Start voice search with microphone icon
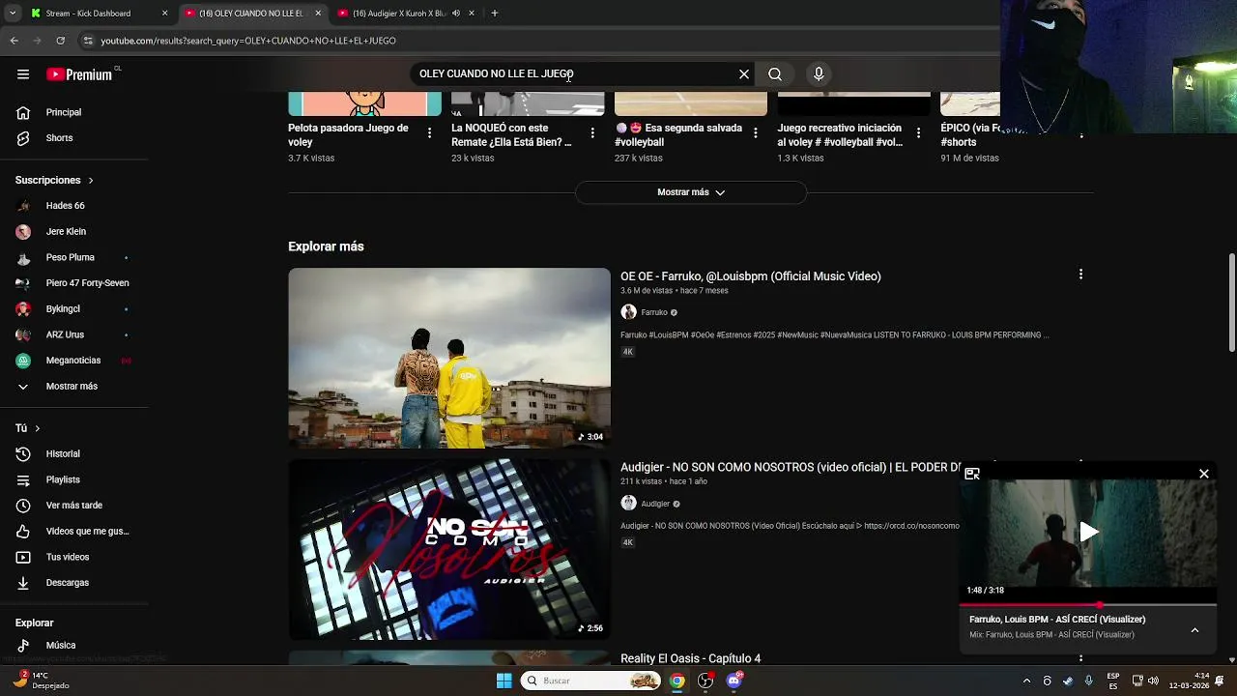 [819, 73]
